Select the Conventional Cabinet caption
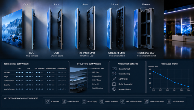The height and width of the screenshot is (110, 194). (x=147, y=56)
